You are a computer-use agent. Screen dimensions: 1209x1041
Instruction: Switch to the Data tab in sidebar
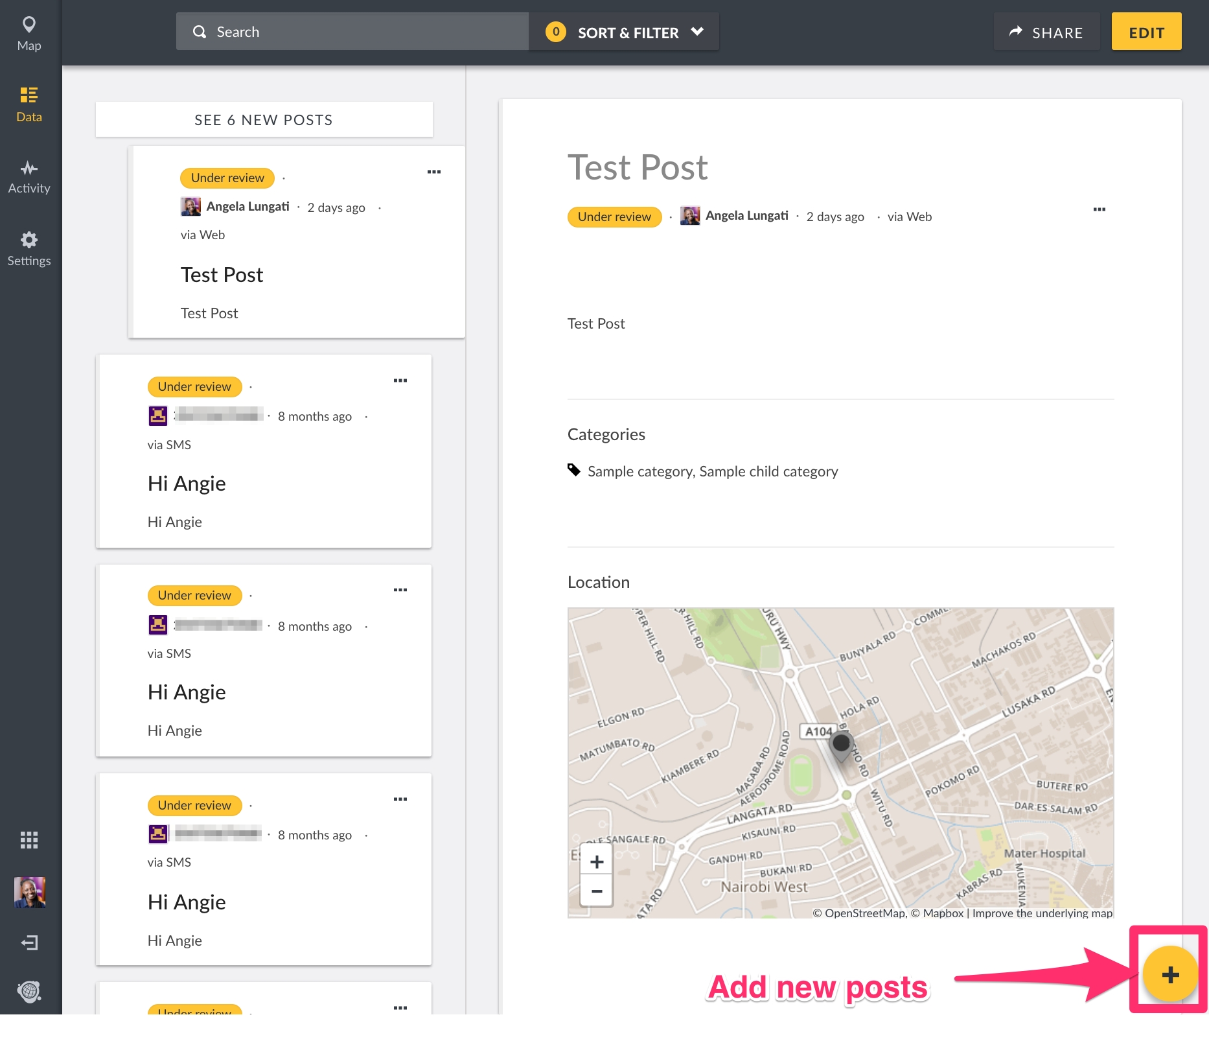pyautogui.click(x=29, y=104)
